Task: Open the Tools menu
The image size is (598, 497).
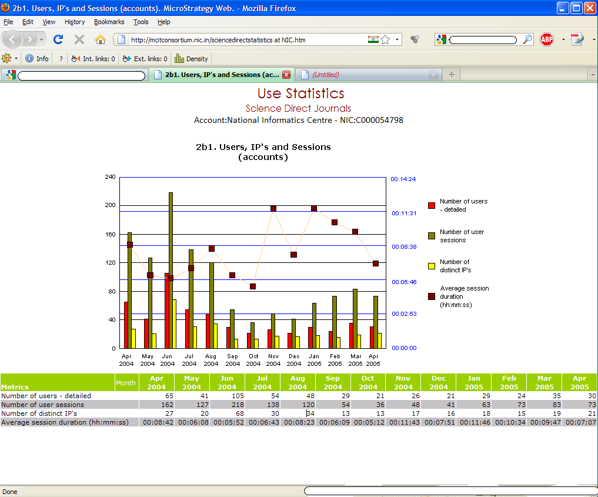Action: point(141,22)
